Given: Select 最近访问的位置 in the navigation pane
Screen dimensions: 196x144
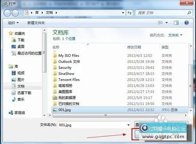Looking at the screenshot, I should [x=29, y=53].
